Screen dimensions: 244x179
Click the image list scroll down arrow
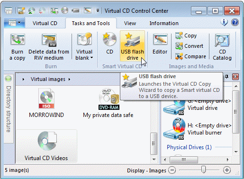pyautogui.click(x=154, y=159)
